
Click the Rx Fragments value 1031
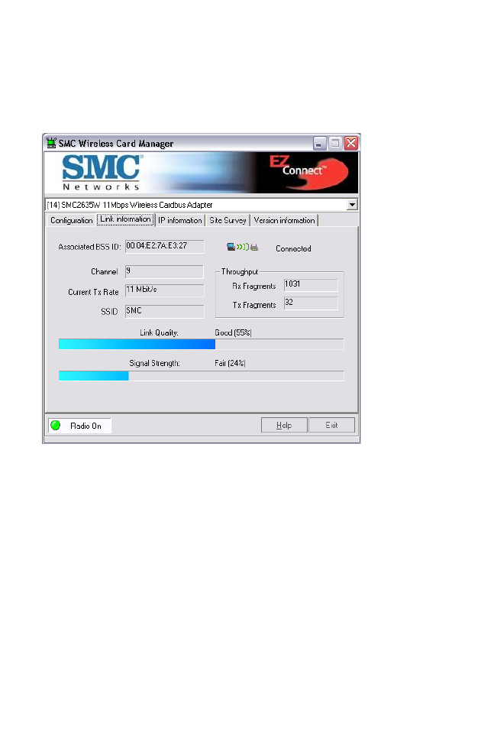click(x=311, y=284)
